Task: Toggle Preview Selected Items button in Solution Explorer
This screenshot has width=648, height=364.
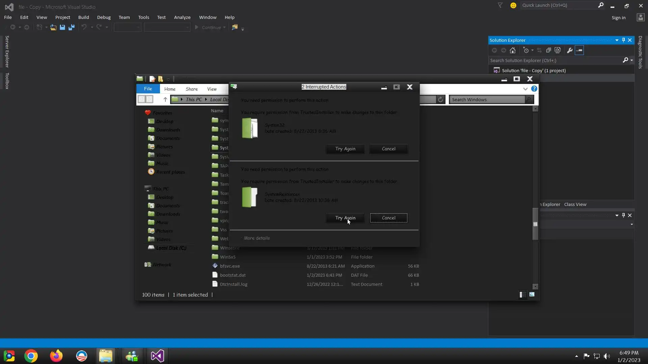Action: click(579, 50)
